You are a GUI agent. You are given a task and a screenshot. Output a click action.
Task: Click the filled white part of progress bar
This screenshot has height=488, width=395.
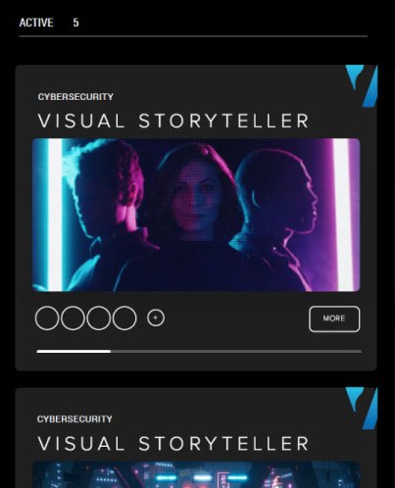(x=74, y=352)
